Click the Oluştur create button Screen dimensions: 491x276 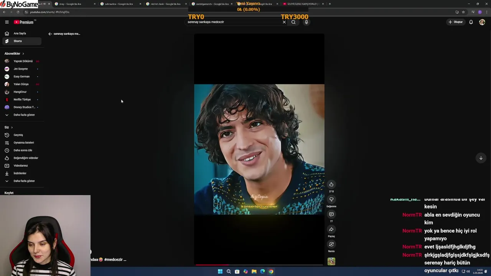click(x=456, y=22)
